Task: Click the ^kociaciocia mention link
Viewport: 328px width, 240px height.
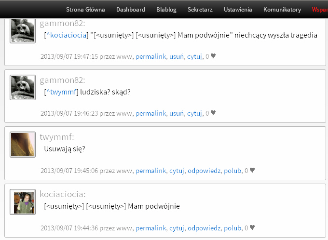Action: (66, 35)
